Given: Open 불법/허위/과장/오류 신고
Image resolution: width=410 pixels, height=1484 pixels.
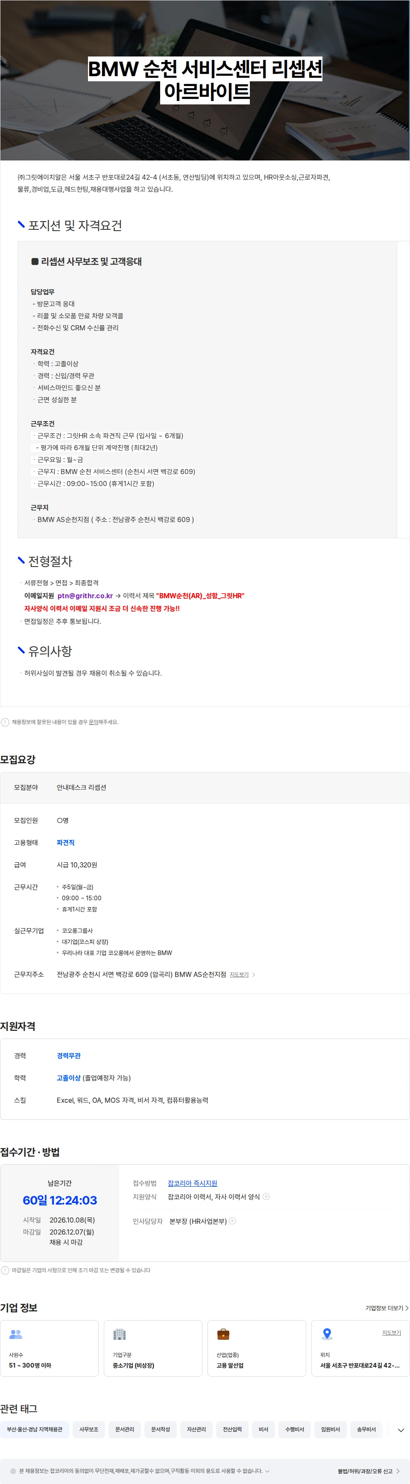Looking at the screenshot, I should [x=369, y=1471].
